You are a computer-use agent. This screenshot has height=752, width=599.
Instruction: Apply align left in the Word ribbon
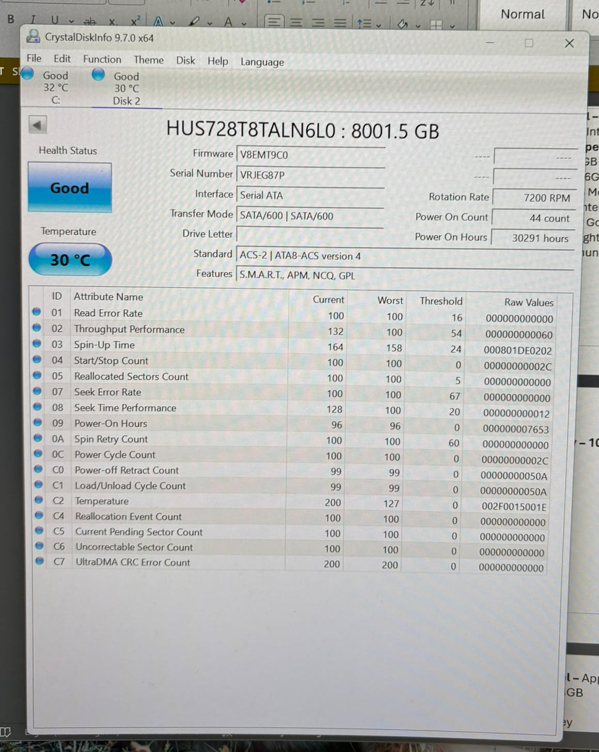[275, 22]
